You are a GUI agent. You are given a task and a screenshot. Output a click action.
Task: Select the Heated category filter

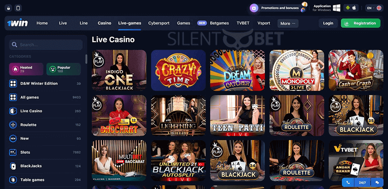coord(26,69)
